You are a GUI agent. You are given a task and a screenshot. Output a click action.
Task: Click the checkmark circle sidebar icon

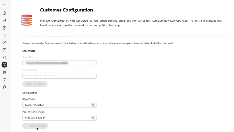coord(4,13)
